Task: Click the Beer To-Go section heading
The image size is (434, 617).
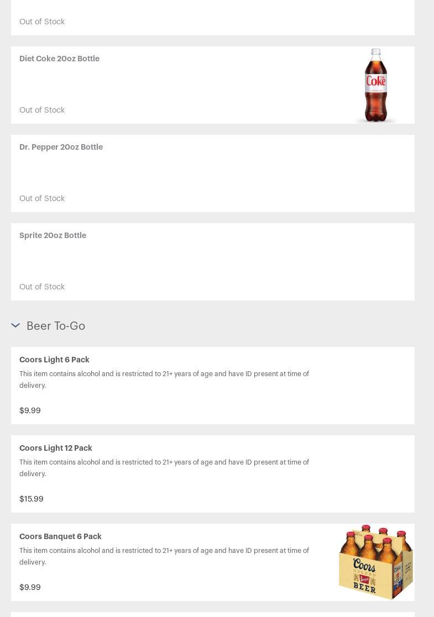Action: click(56, 326)
